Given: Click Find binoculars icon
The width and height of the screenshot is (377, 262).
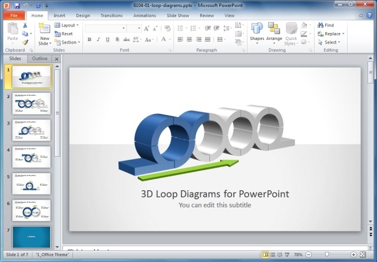Looking at the screenshot, I should pos(320,25).
